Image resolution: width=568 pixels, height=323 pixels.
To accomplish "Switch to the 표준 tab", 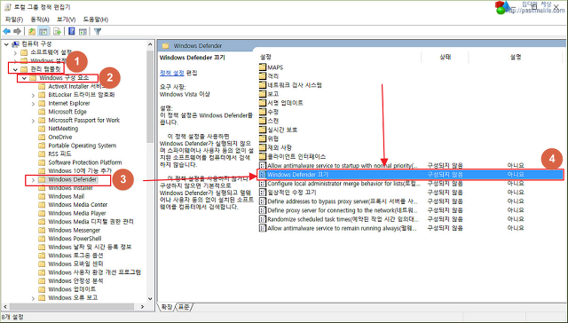I will [x=184, y=307].
